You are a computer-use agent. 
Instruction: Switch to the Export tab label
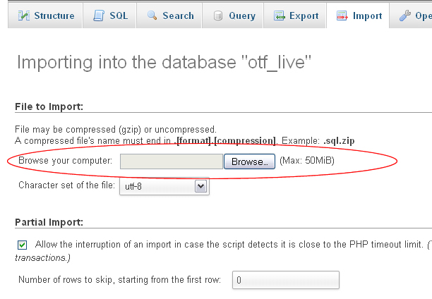(x=304, y=16)
